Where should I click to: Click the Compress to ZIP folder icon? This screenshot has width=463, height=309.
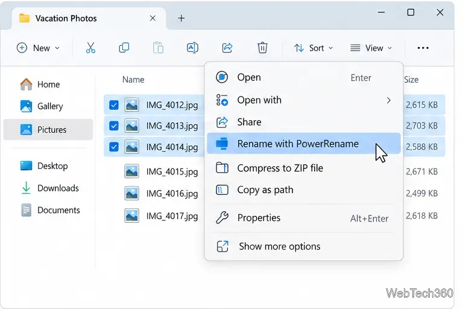[222, 168]
